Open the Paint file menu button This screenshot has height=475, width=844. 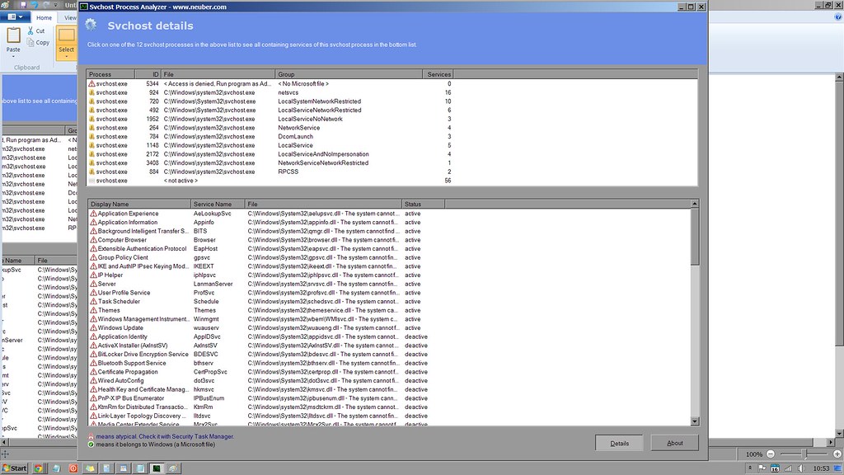[x=15, y=17]
